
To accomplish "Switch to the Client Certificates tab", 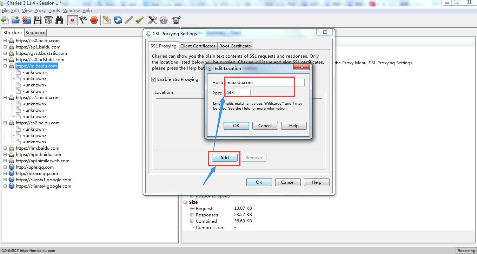I will pyautogui.click(x=198, y=46).
